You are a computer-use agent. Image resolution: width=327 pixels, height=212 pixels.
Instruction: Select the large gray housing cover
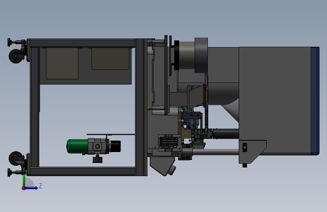[x=275, y=101]
